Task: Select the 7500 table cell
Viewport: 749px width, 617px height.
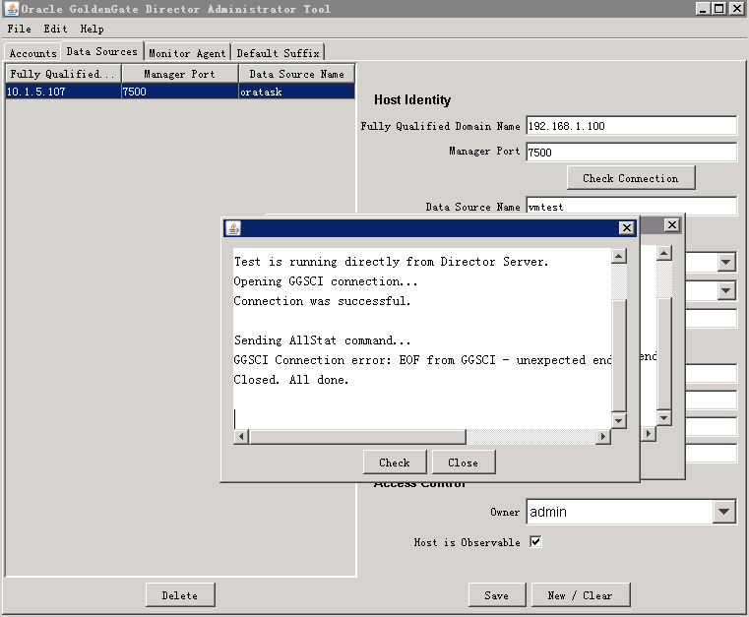Action: point(179,92)
